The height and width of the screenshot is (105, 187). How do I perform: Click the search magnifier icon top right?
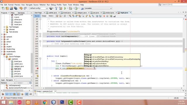(x=160, y=5)
